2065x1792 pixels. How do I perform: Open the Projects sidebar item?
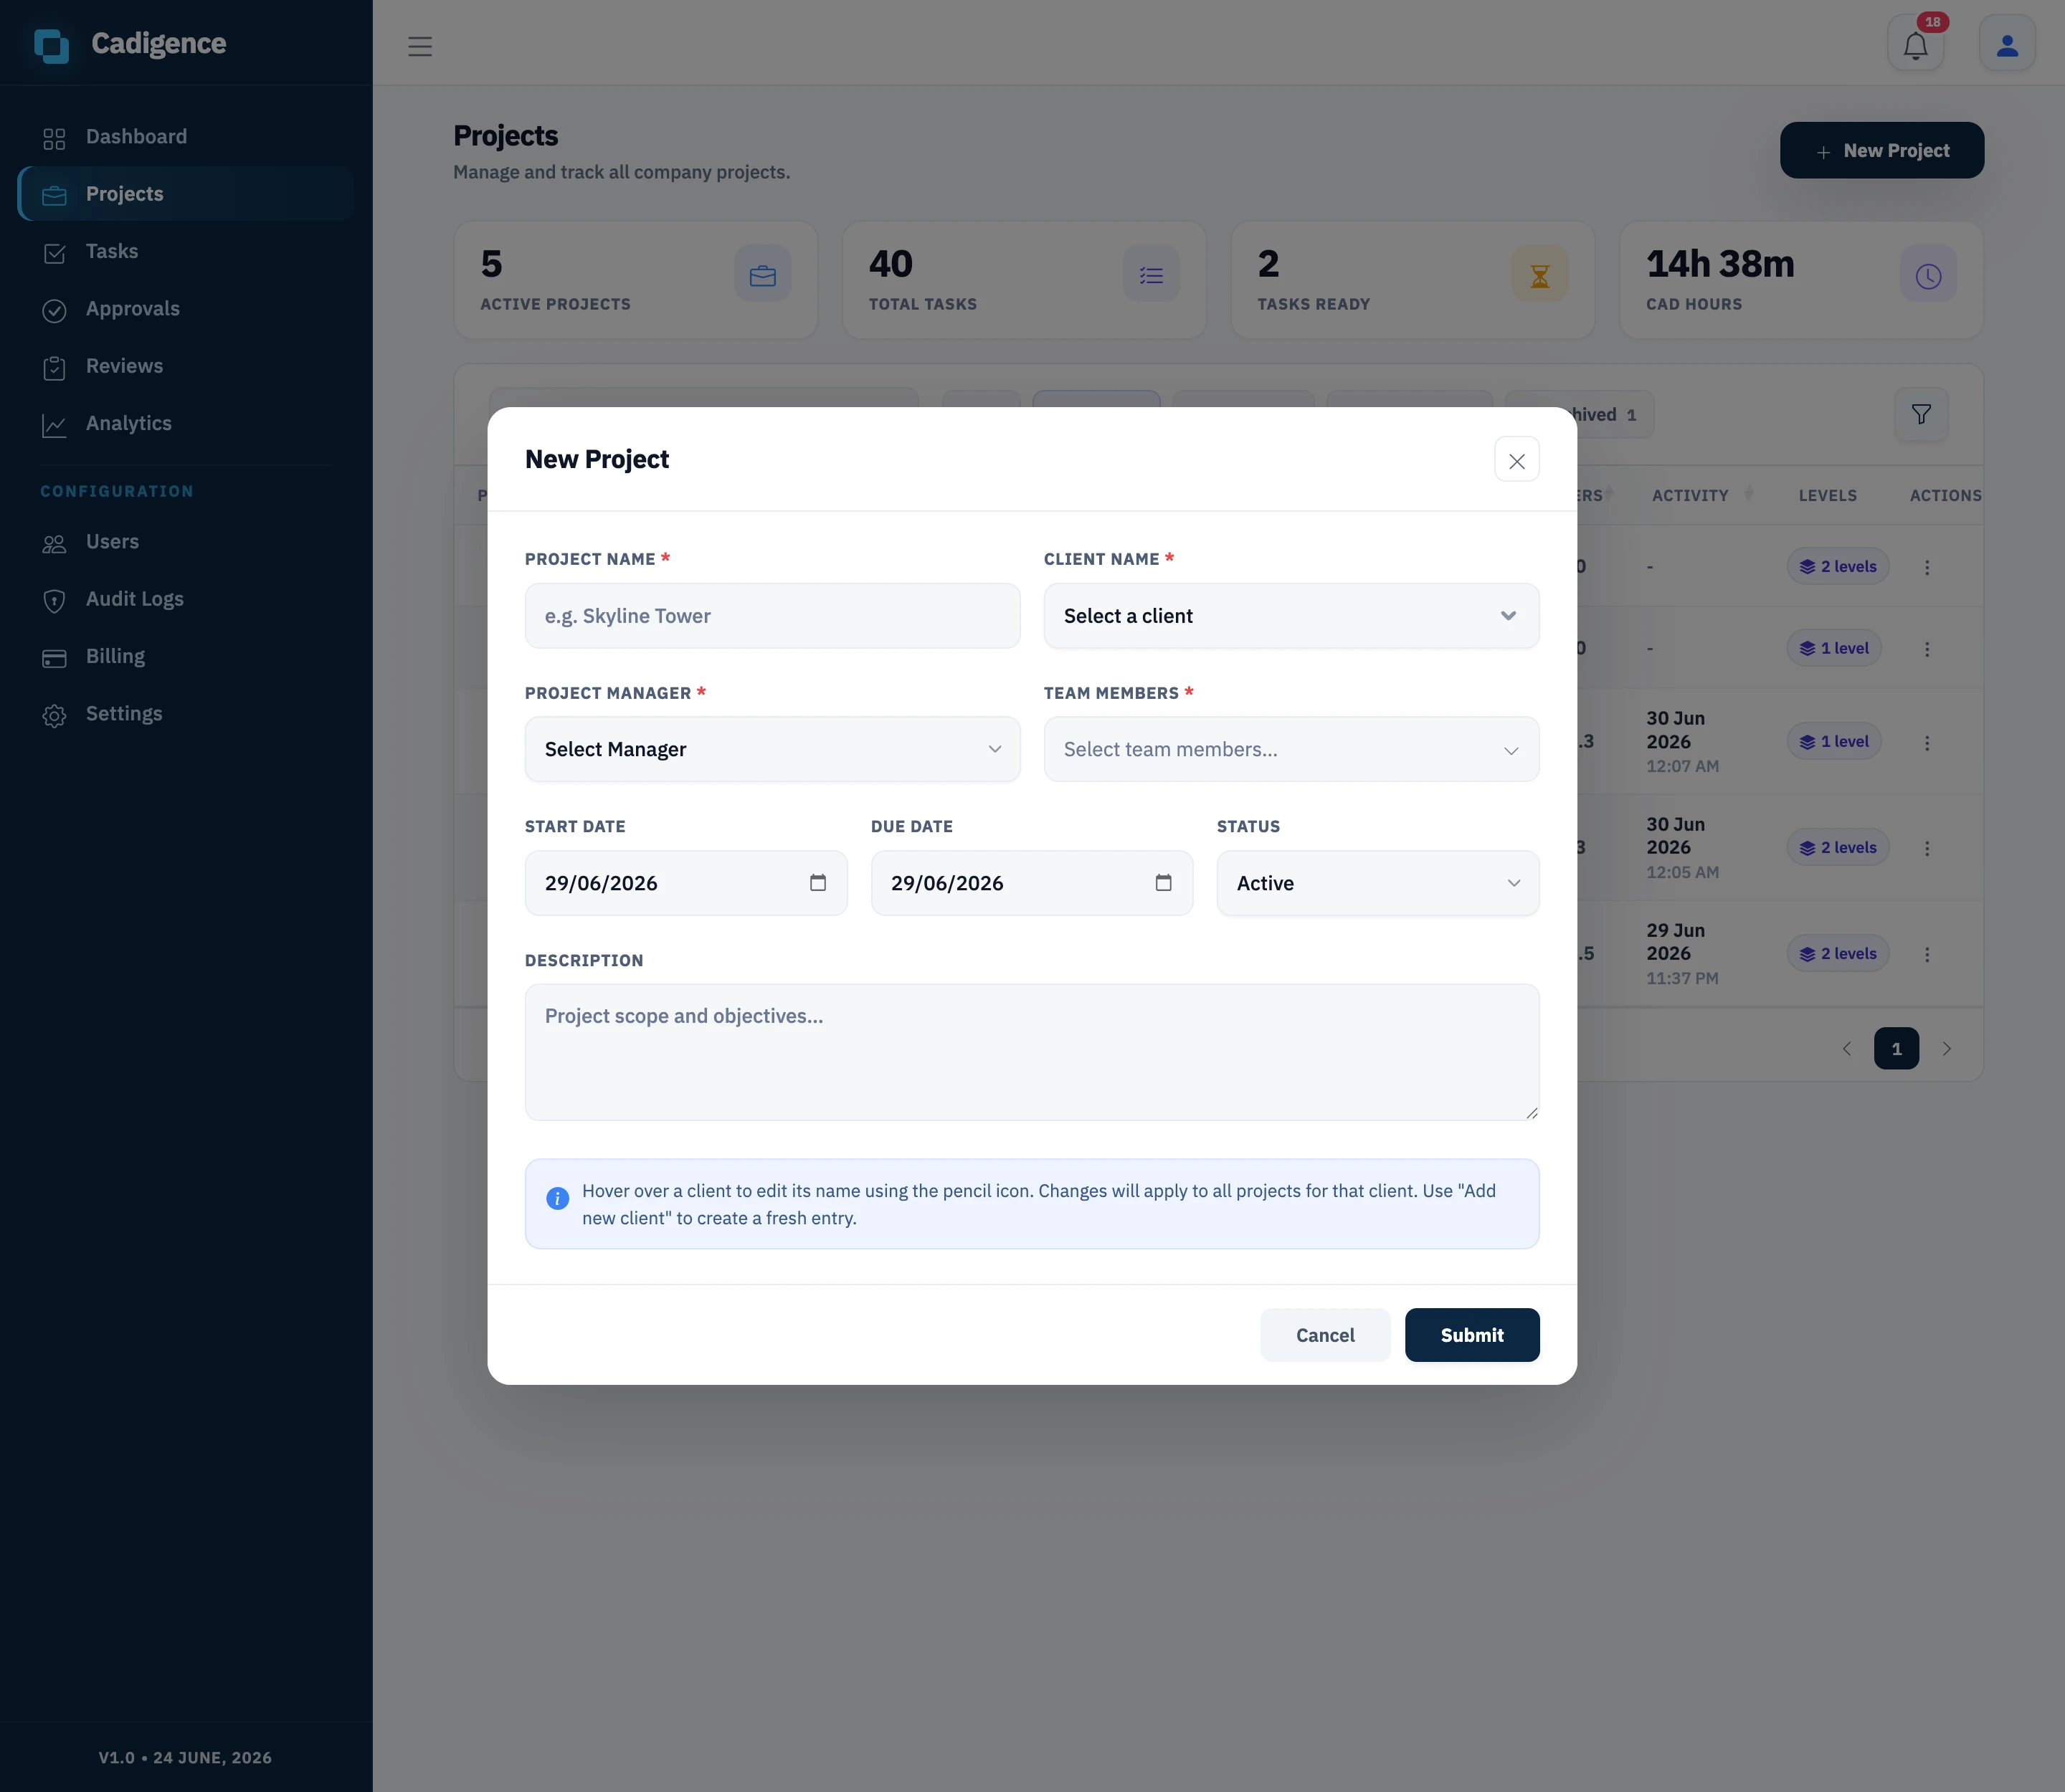186,194
